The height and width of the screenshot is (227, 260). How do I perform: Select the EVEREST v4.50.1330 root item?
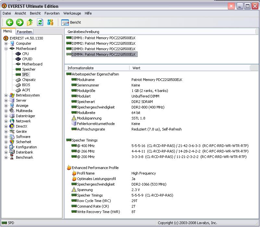[26, 38]
